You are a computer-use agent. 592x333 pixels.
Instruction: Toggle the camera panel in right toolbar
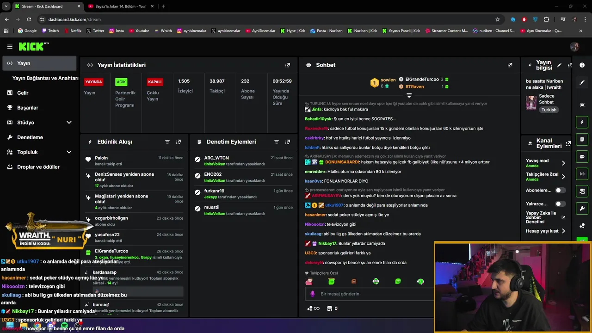(582, 191)
